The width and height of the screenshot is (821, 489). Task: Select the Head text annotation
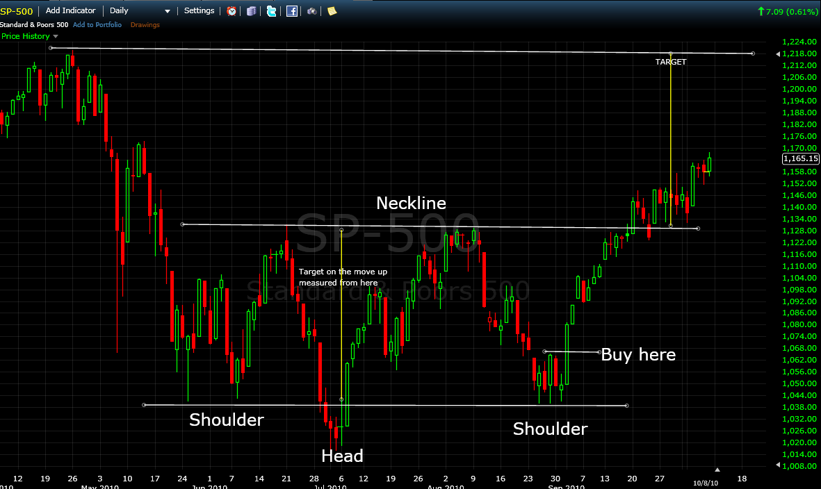pyautogui.click(x=342, y=456)
